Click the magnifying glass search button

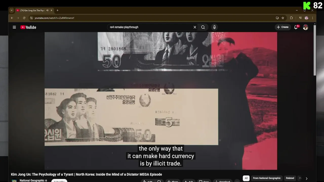[x=203, y=27]
